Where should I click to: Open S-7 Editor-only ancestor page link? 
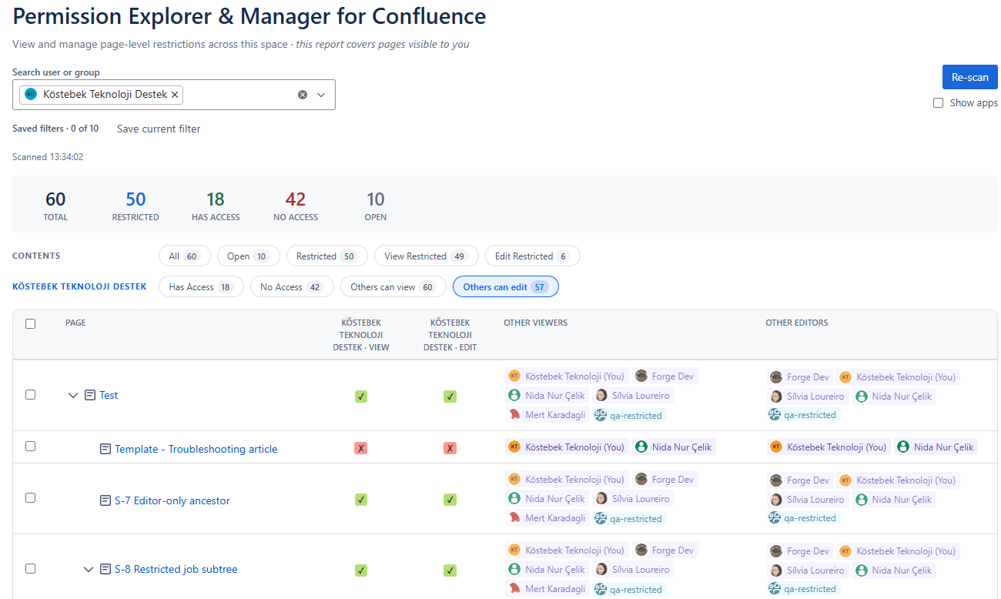(172, 500)
